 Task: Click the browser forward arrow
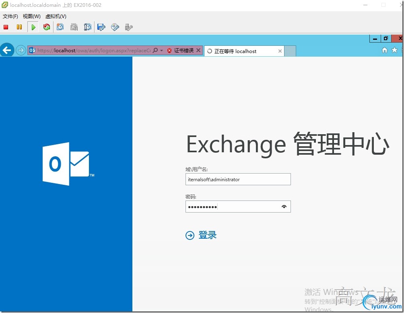21,50
